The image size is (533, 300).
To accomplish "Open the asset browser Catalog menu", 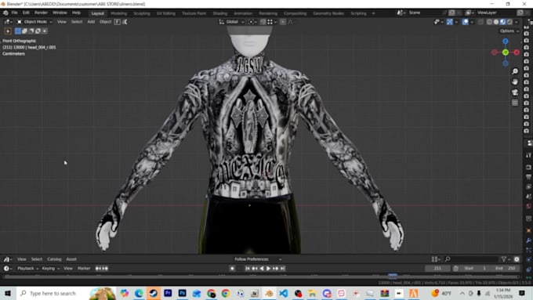I will click(x=54, y=259).
